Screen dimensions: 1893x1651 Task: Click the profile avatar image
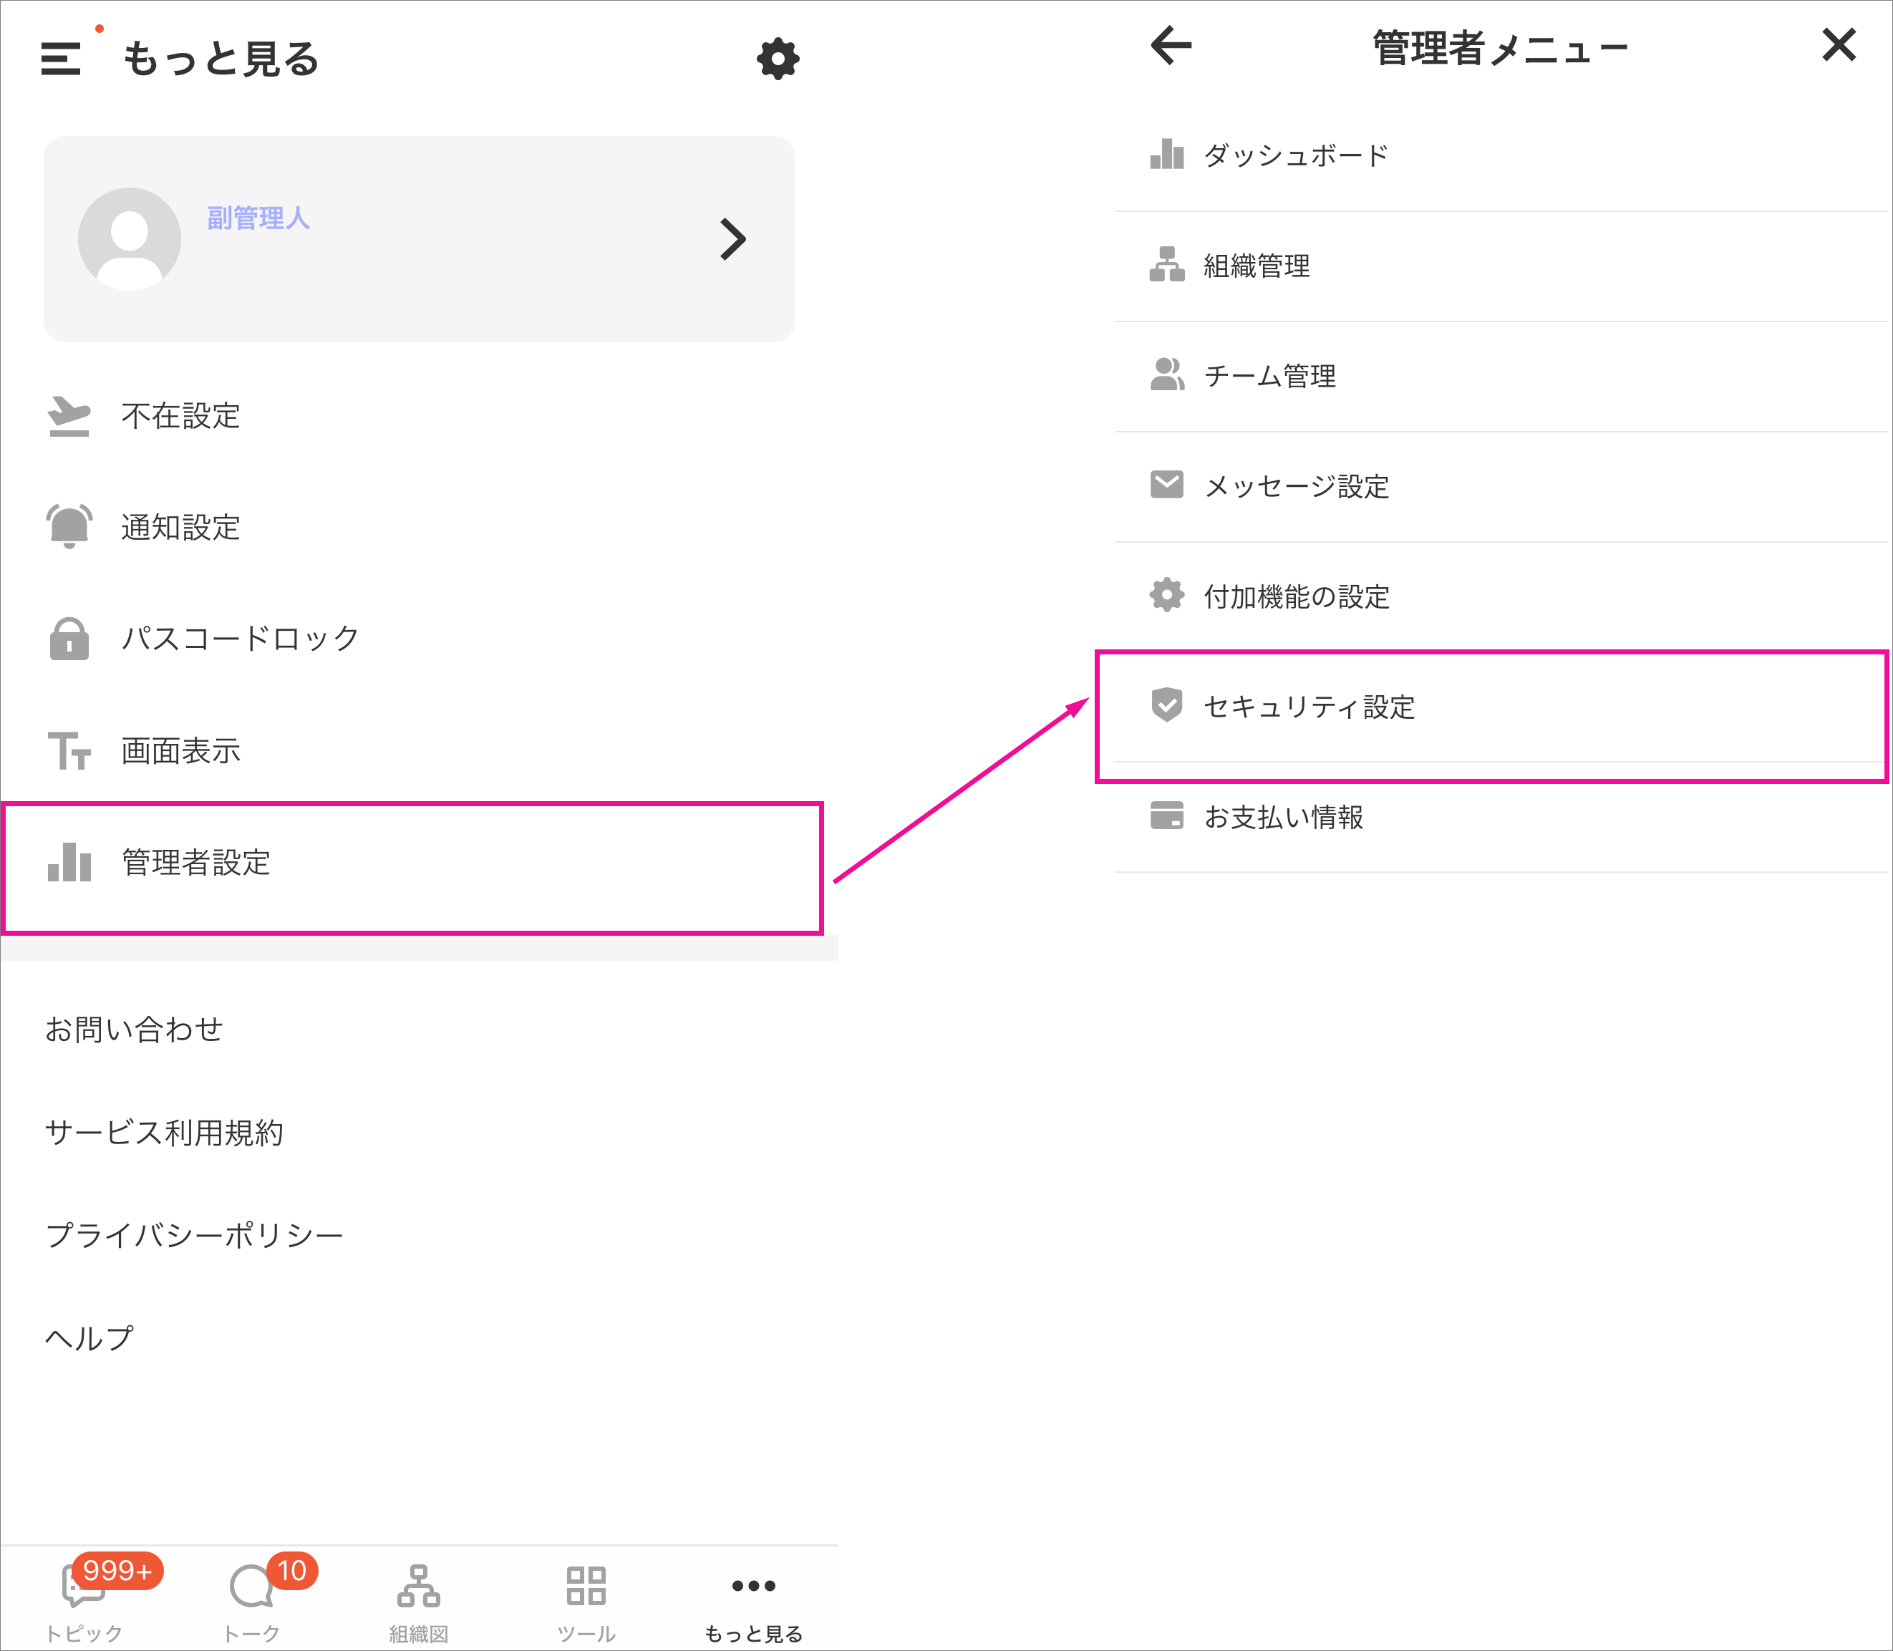click(x=129, y=238)
